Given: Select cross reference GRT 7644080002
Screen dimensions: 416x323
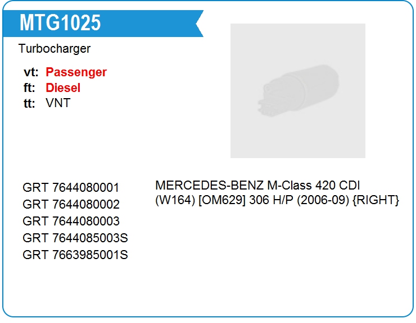Looking at the screenshot, I should (71, 204).
